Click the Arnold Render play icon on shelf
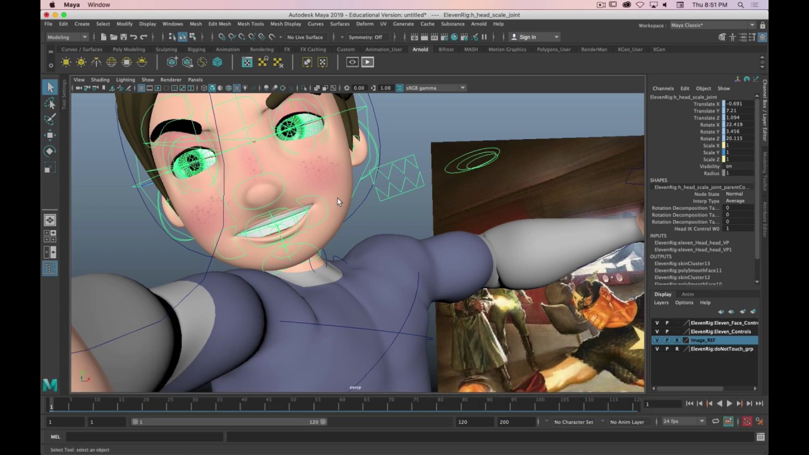 [x=367, y=62]
